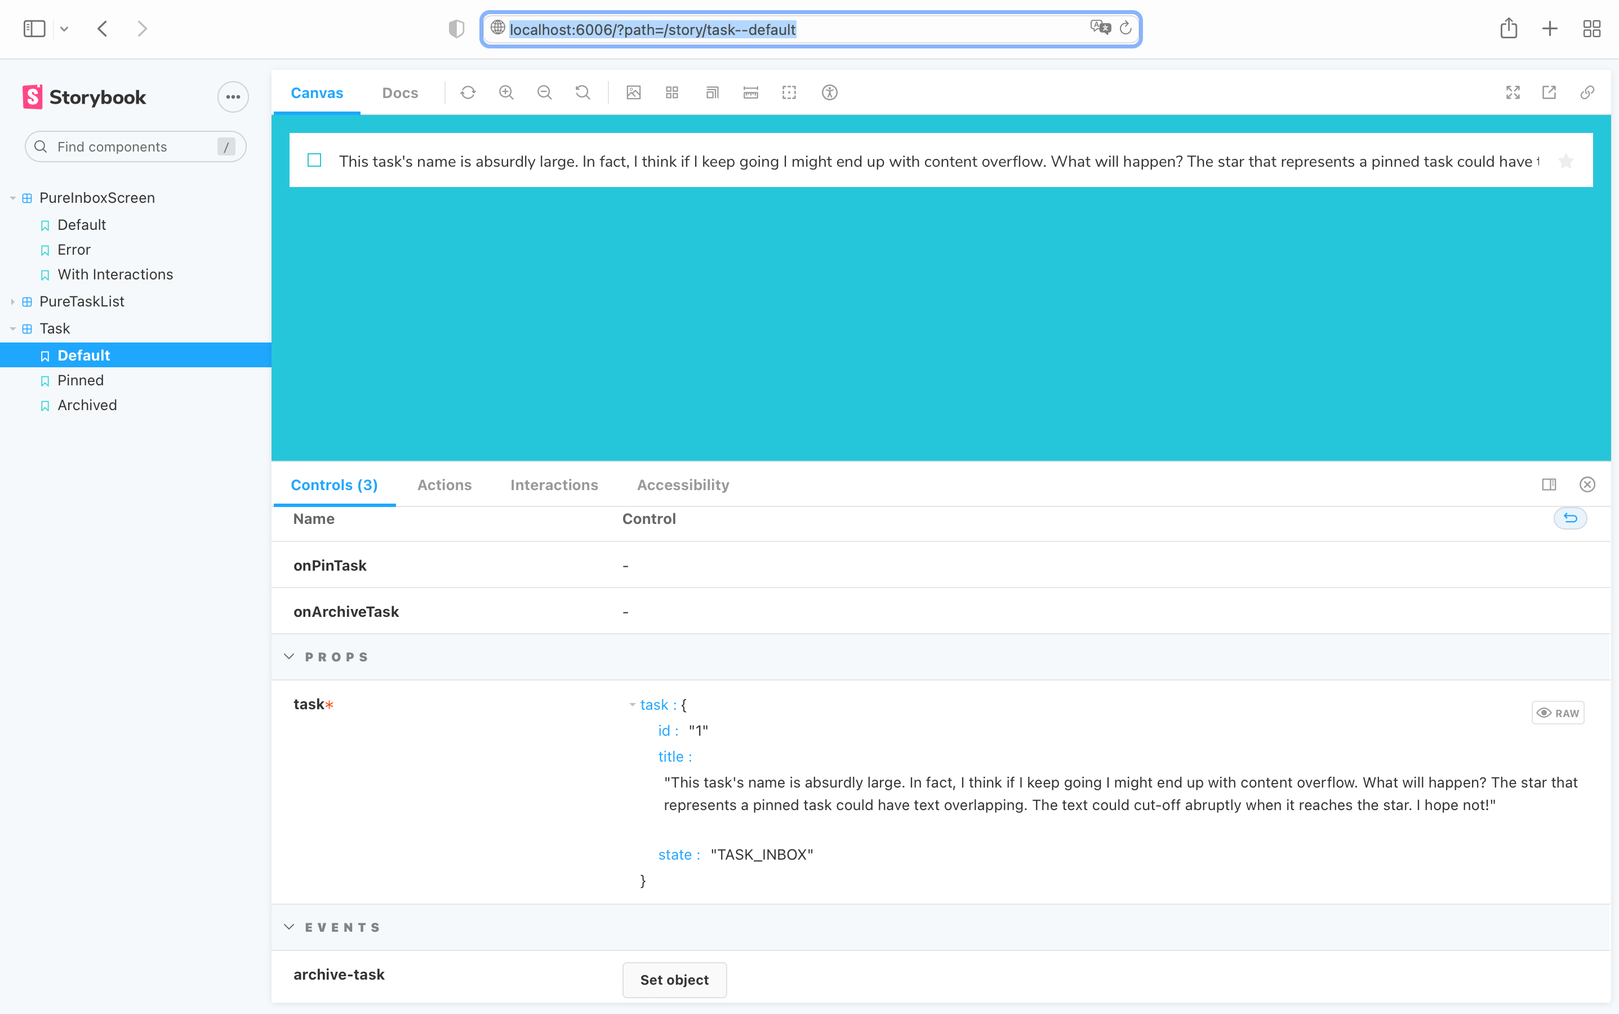
Task: Click the open in new tab icon
Action: (1549, 92)
